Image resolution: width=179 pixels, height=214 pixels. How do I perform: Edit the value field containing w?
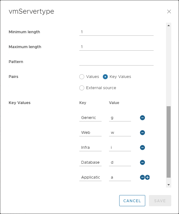click(x=120, y=133)
